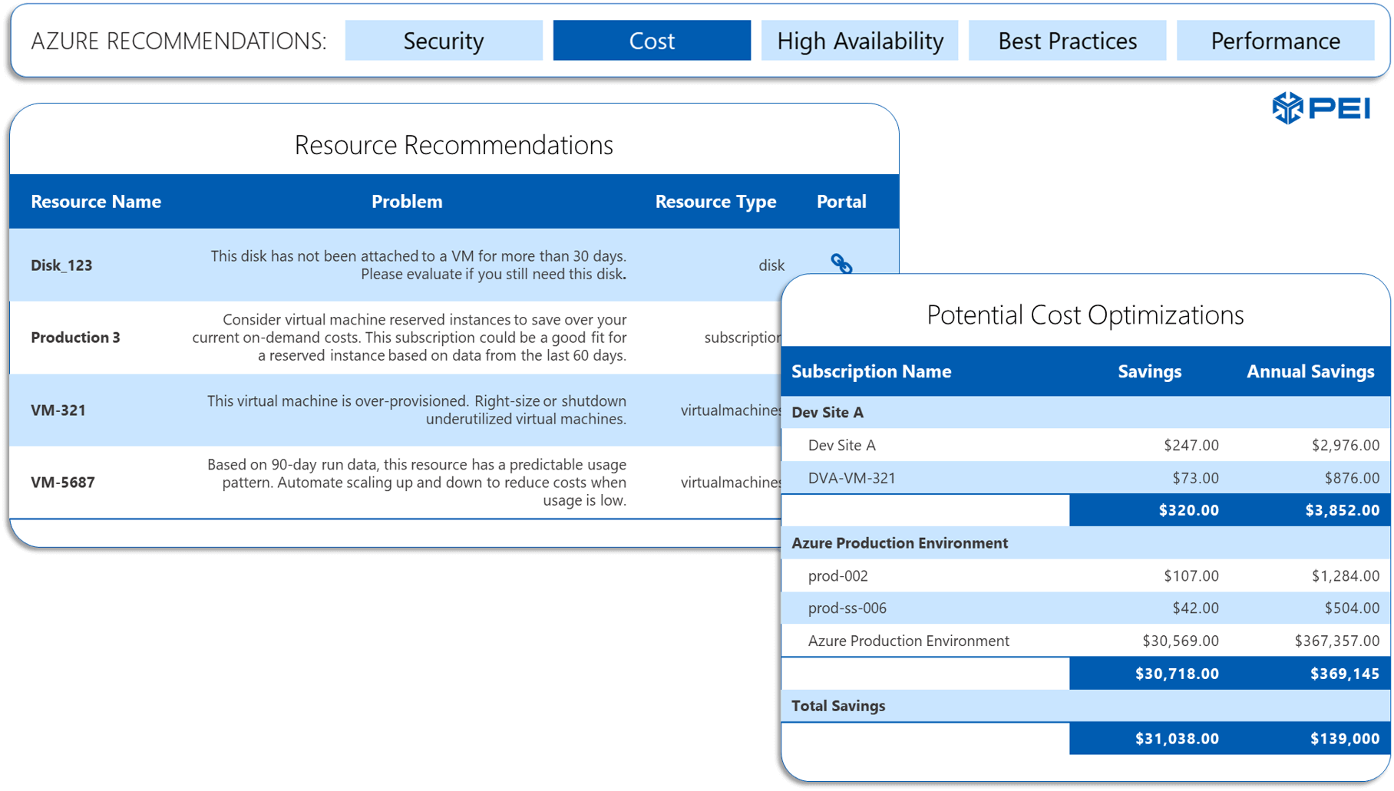This screenshot has width=1394, height=791.
Task: Click the $139,000 total annual savings cell
Action: click(1344, 739)
